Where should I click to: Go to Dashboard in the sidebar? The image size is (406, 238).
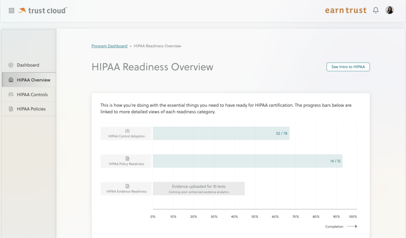click(x=28, y=65)
